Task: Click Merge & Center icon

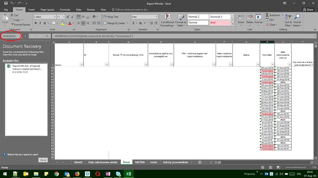Action: (x=105, y=23)
